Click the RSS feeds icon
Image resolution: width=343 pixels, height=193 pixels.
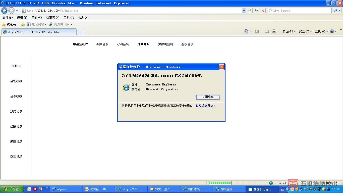click(257, 31)
